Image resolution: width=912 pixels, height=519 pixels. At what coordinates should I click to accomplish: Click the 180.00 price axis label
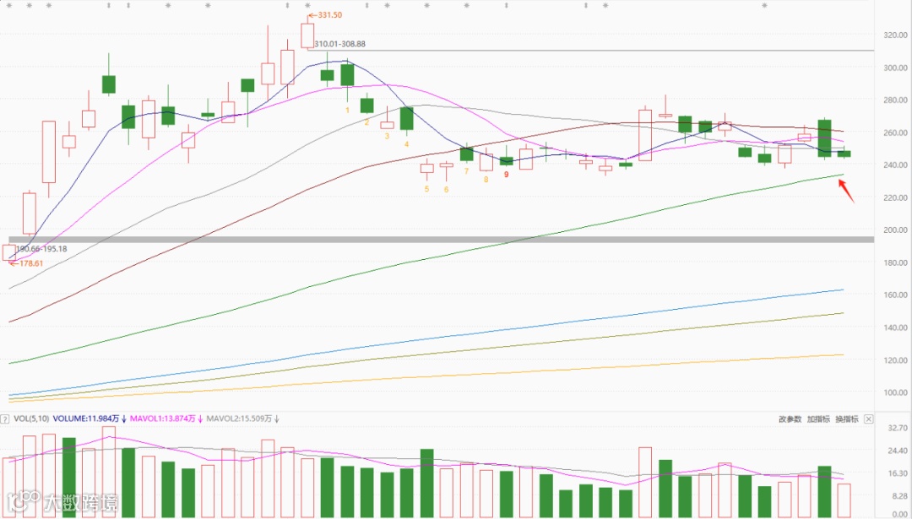(x=896, y=262)
